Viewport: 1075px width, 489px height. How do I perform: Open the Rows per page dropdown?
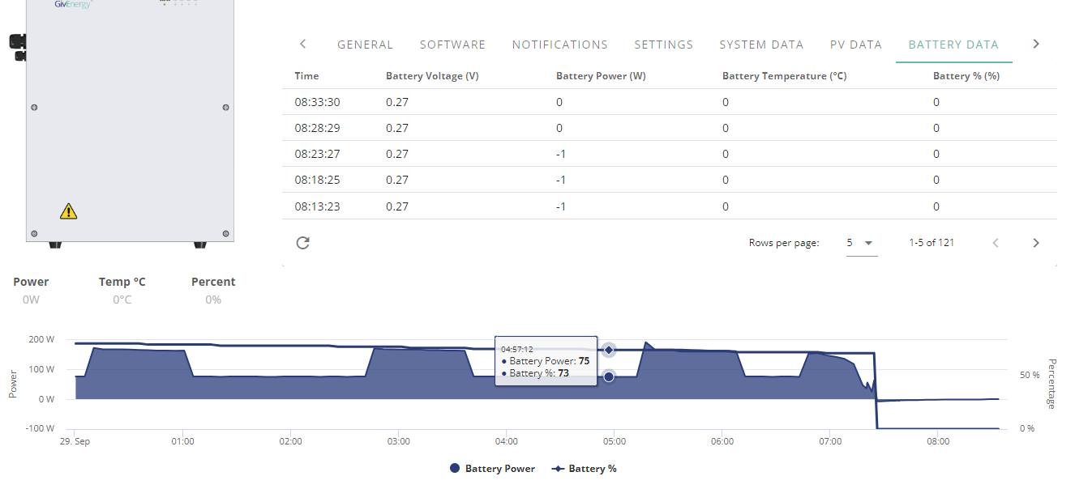862,243
